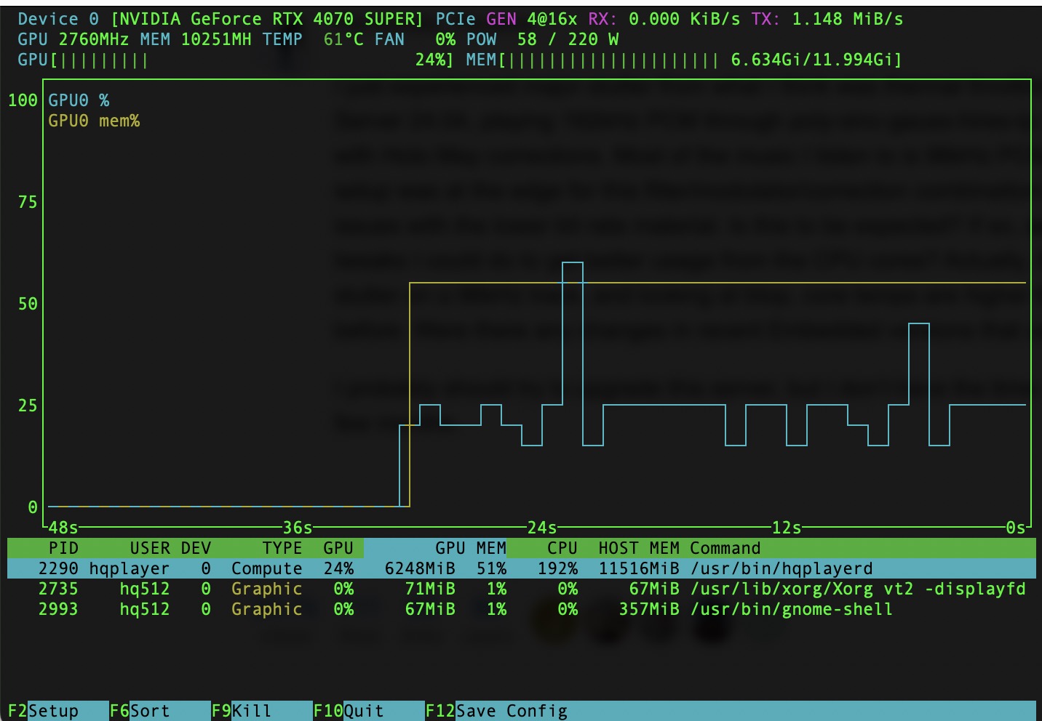Click the 12s time axis label

[787, 528]
